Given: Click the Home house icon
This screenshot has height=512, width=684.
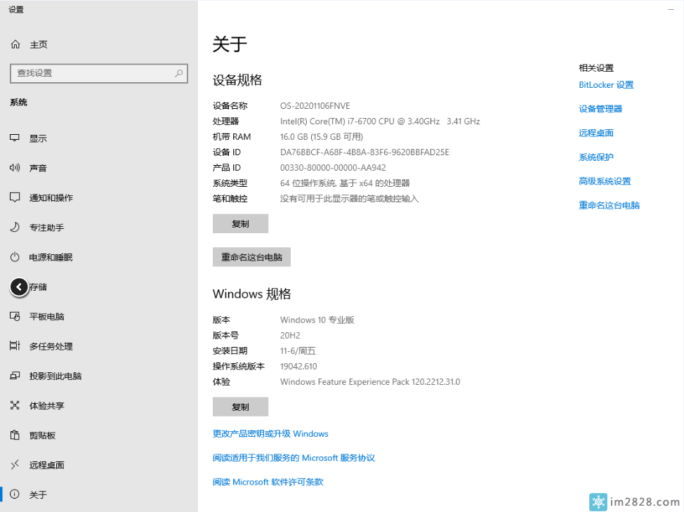Looking at the screenshot, I should (x=15, y=44).
